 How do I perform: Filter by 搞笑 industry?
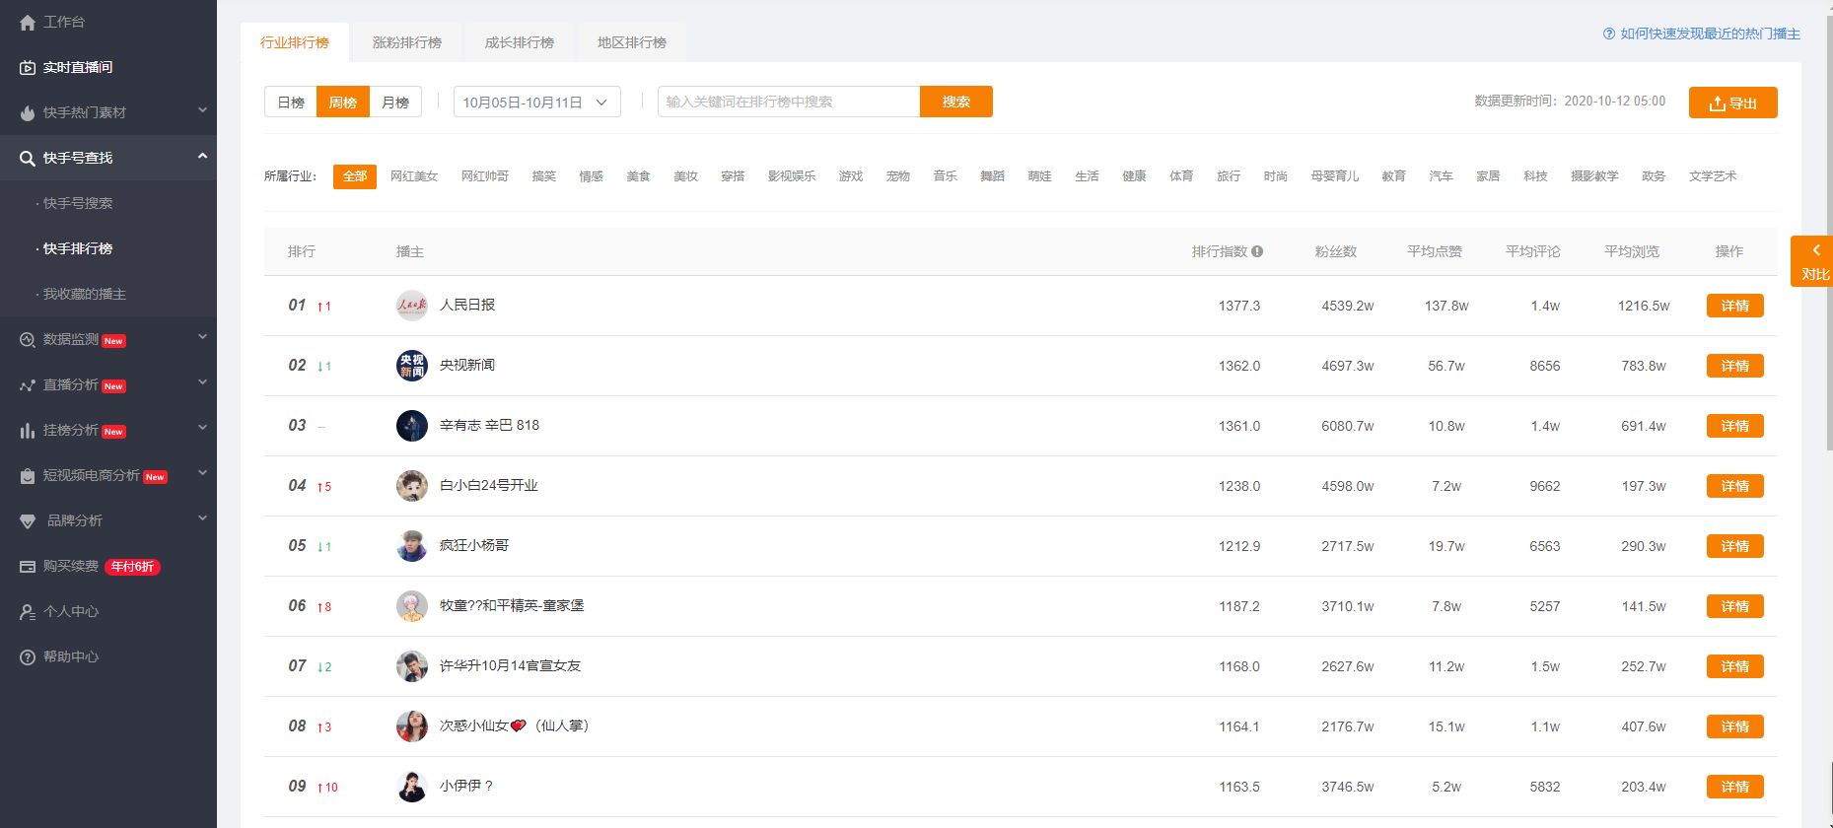544,176
